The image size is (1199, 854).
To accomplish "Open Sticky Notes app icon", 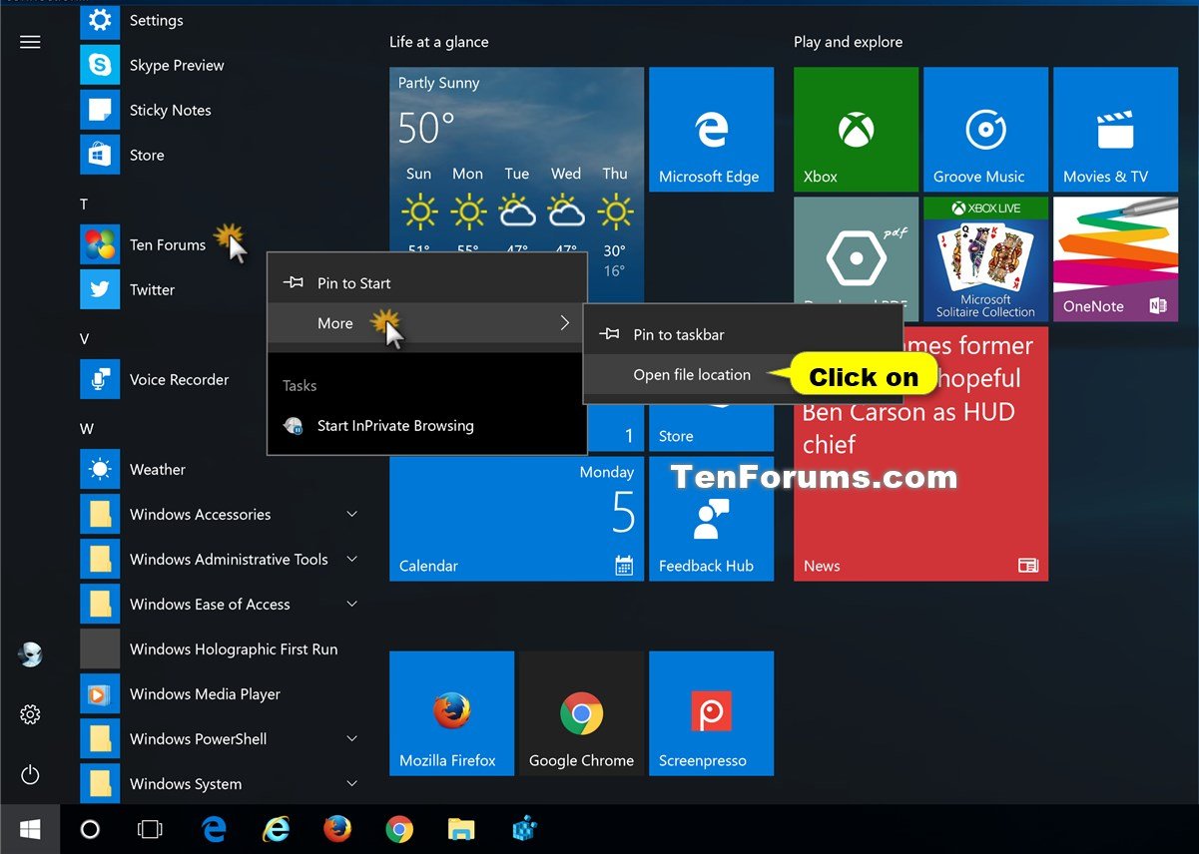I will [x=100, y=110].
